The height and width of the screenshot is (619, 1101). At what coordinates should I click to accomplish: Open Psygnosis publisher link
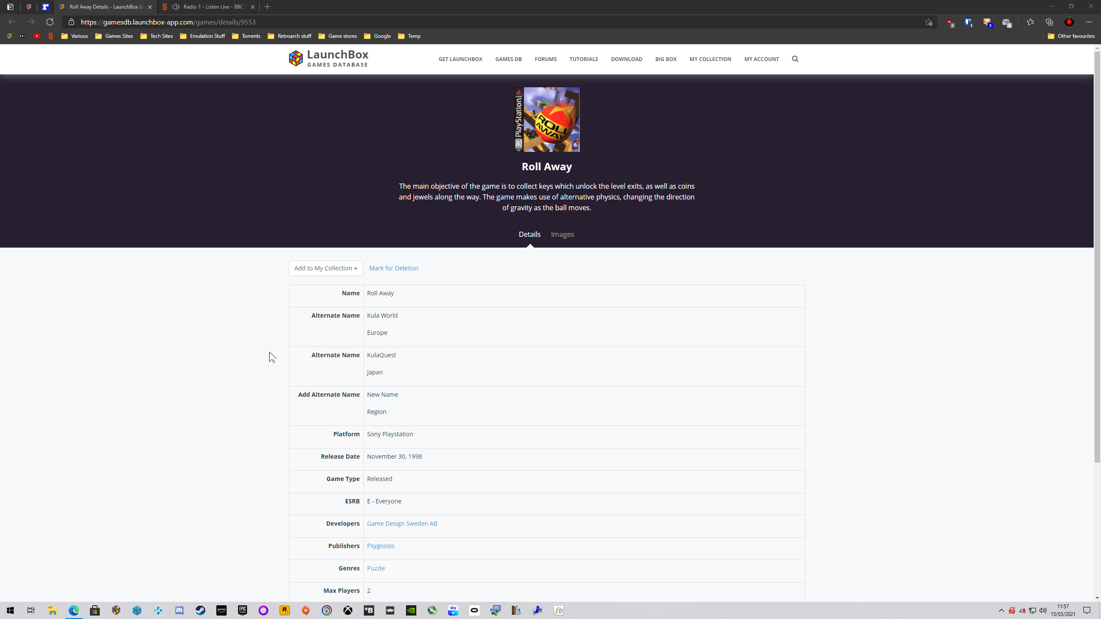coord(381,546)
